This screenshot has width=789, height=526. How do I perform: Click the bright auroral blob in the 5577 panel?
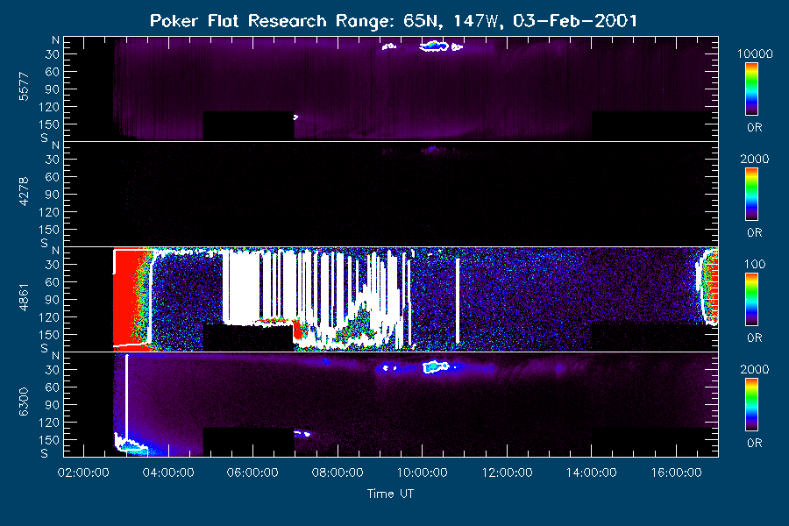point(435,46)
